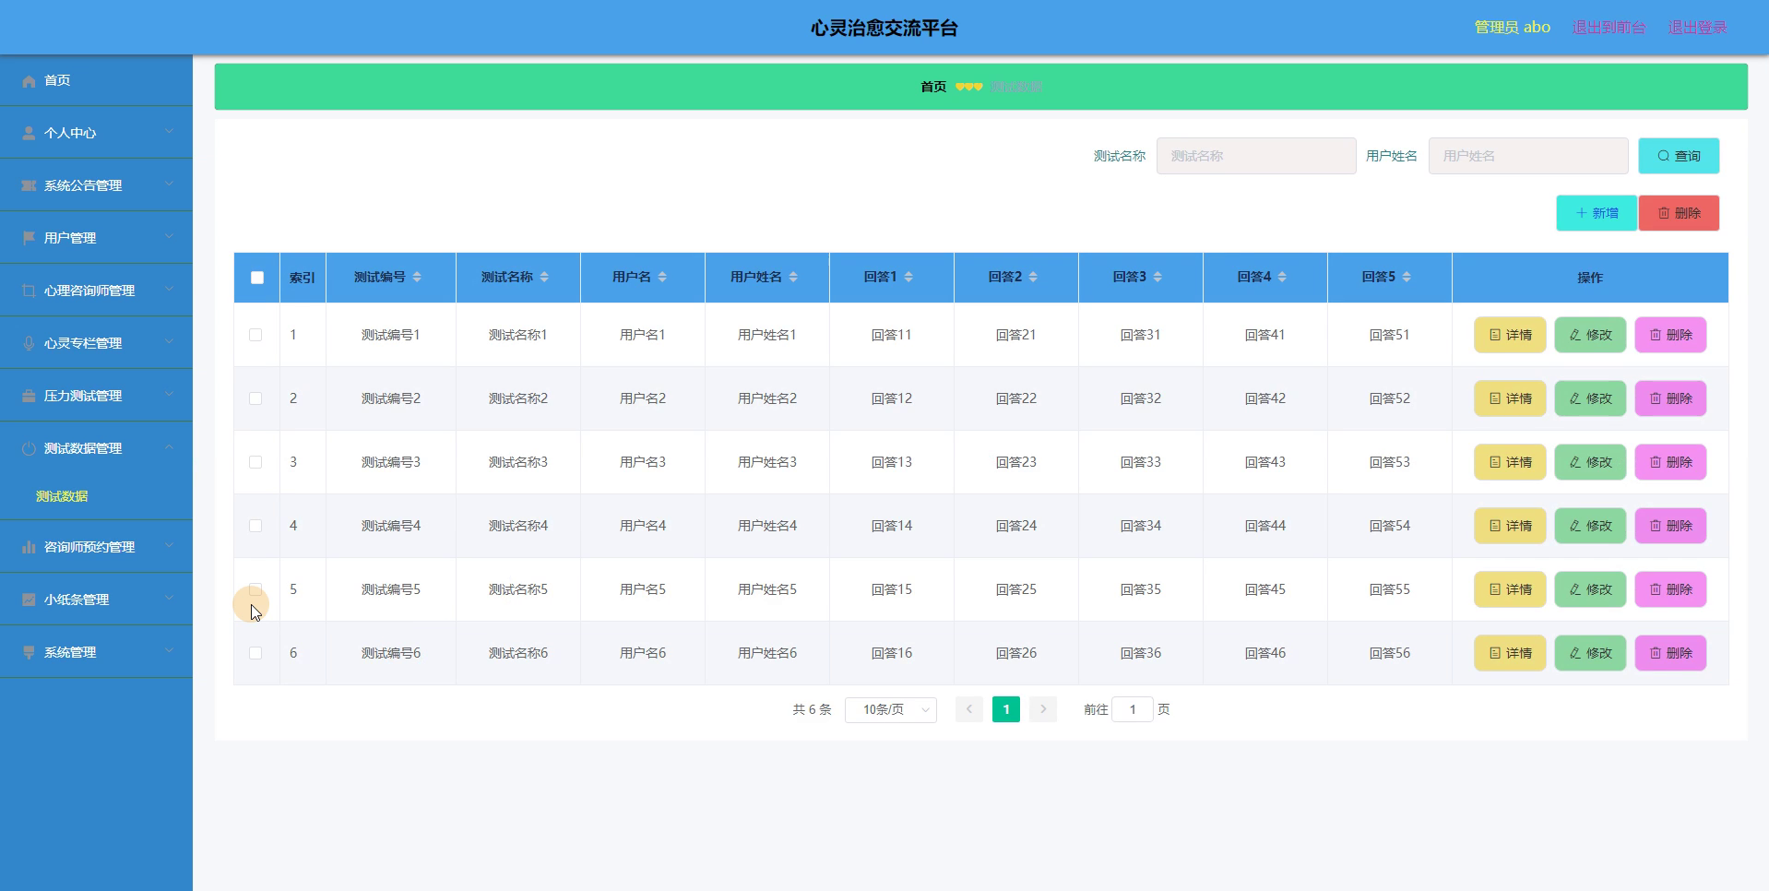Open 详情 for row 测试编号1
Viewport: 1769px width, 891px height.
(1510, 335)
